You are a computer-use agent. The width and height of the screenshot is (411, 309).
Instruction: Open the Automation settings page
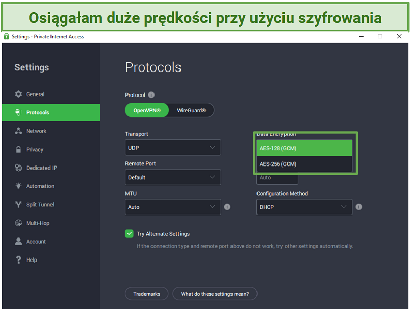51,186
